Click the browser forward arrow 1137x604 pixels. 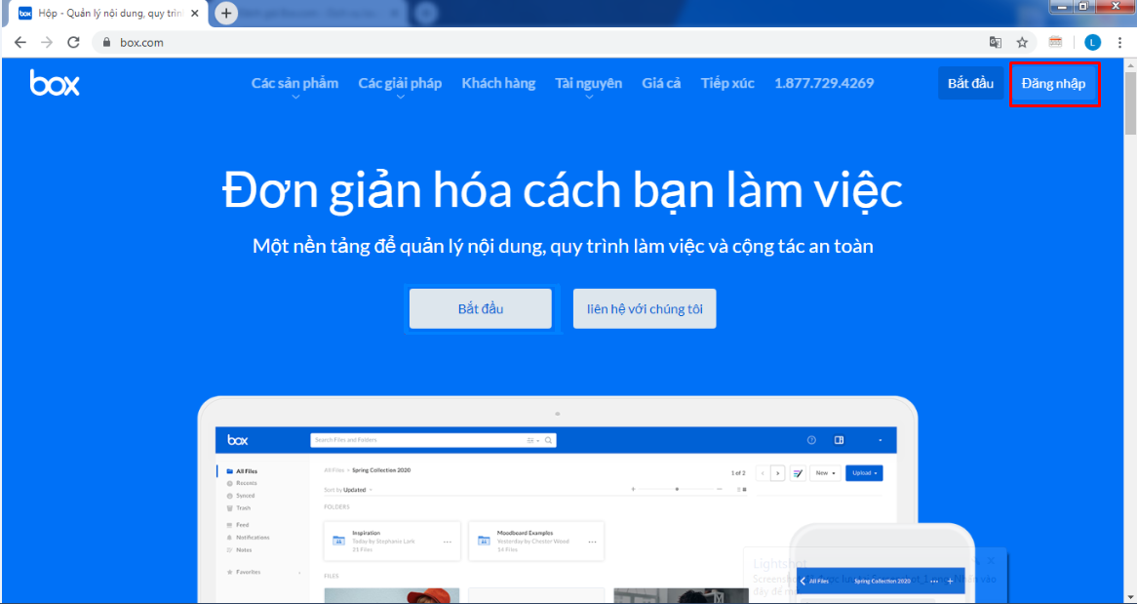pos(47,42)
